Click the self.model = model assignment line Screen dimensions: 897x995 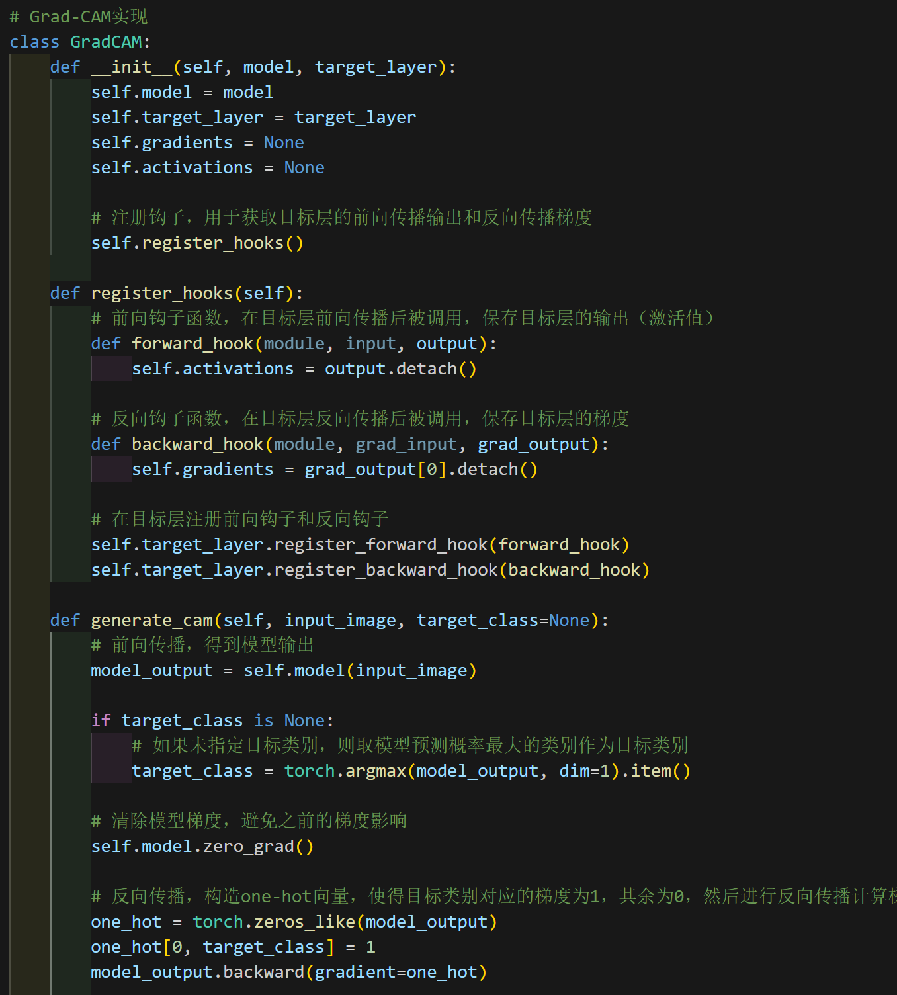point(182,91)
